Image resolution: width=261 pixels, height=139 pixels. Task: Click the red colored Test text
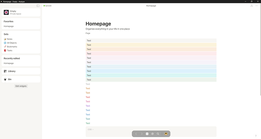(88, 97)
